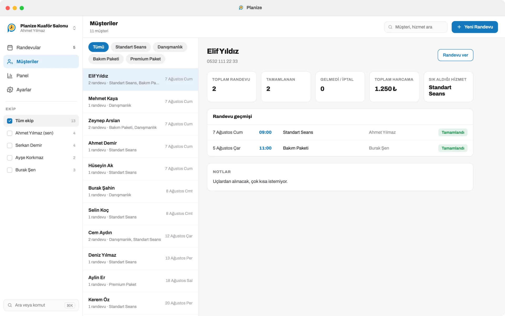Focus the Müşteri, hizmet ara field

(416, 27)
